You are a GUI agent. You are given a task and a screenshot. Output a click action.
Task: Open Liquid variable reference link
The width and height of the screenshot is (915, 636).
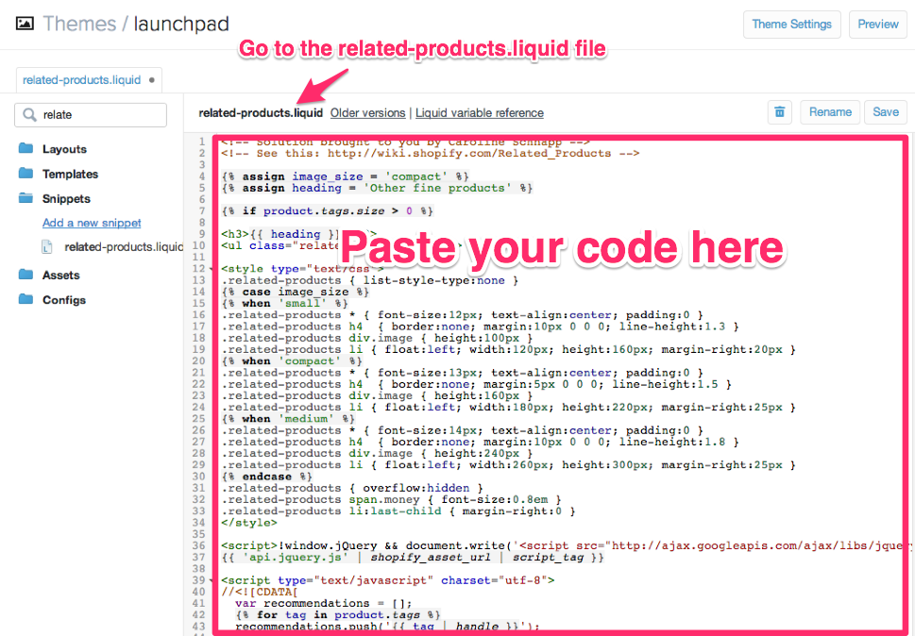480,113
